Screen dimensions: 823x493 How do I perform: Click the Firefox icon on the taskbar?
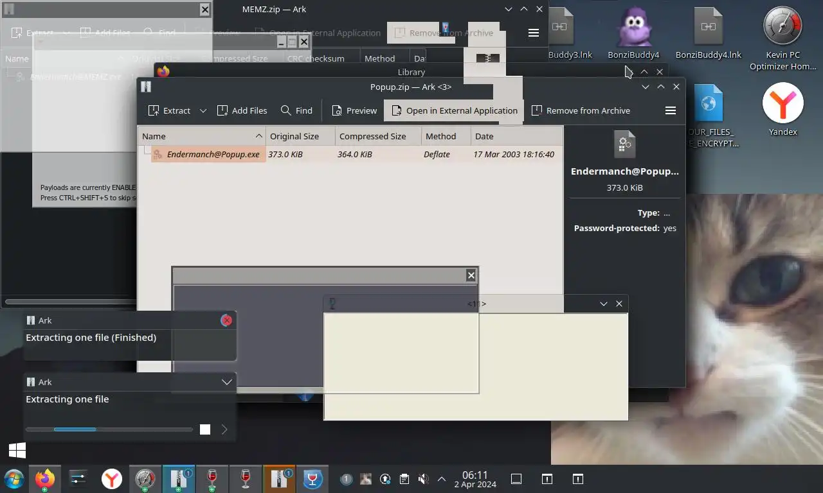[x=45, y=479]
